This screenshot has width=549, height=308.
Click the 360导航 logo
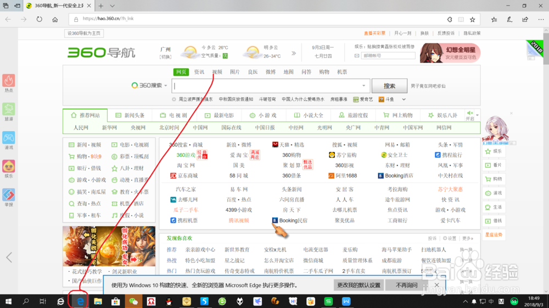coord(101,53)
